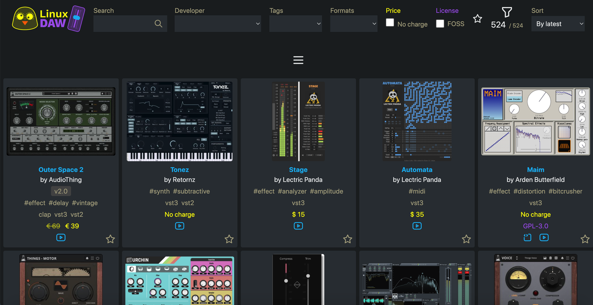593x305 pixels.
Task: Open the Tags dropdown
Action: click(295, 23)
